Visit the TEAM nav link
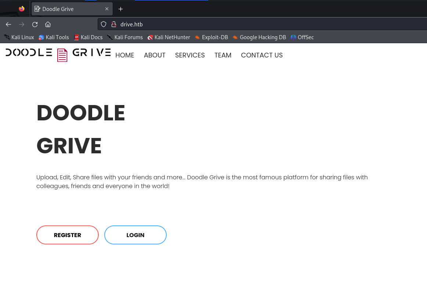 click(223, 55)
